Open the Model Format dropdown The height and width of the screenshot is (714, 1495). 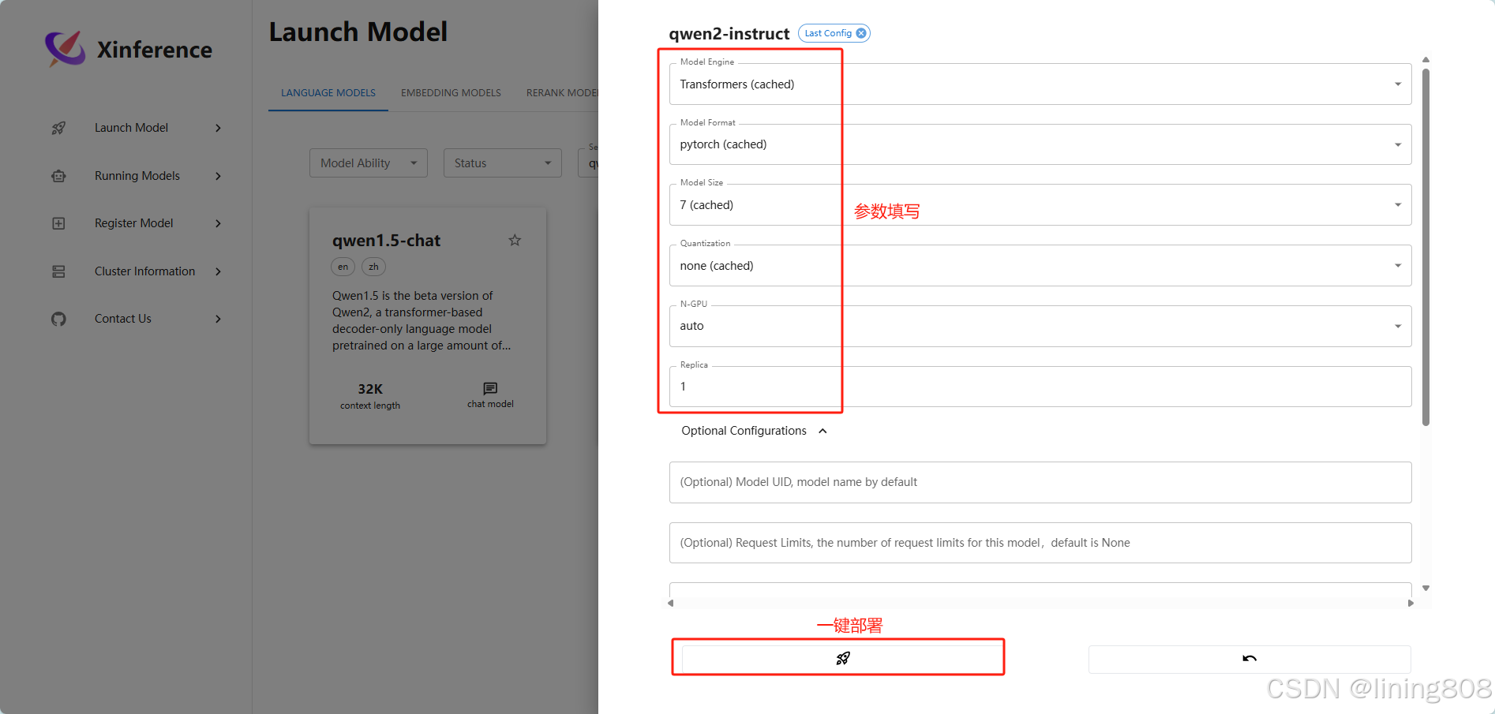pos(1040,144)
